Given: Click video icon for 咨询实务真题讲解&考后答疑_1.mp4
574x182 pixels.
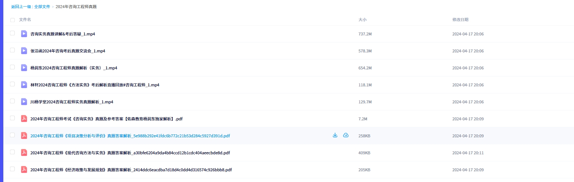Looking at the screenshot, I should point(24,34).
